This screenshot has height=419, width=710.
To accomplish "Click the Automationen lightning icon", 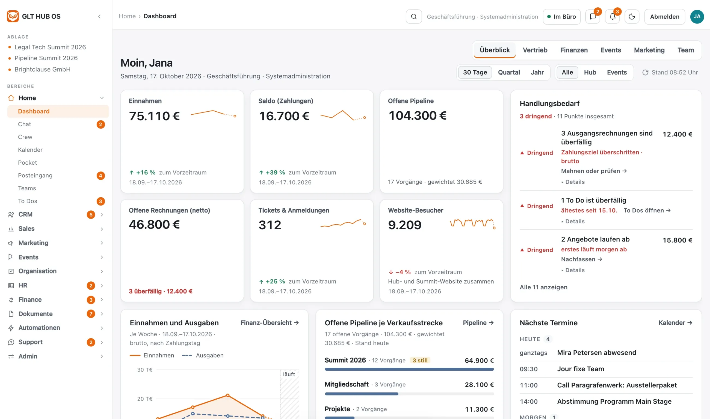I will (11, 328).
